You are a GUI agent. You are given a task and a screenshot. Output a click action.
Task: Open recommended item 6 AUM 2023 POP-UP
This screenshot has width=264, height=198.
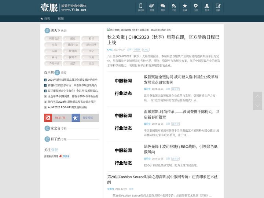[x=67, y=107]
